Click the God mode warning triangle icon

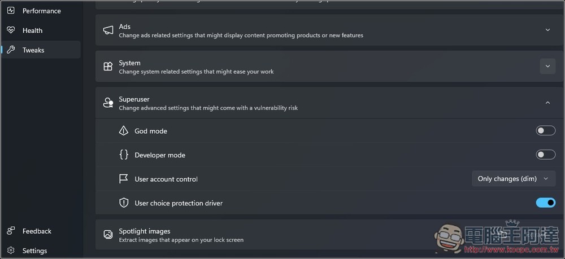click(x=124, y=130)
